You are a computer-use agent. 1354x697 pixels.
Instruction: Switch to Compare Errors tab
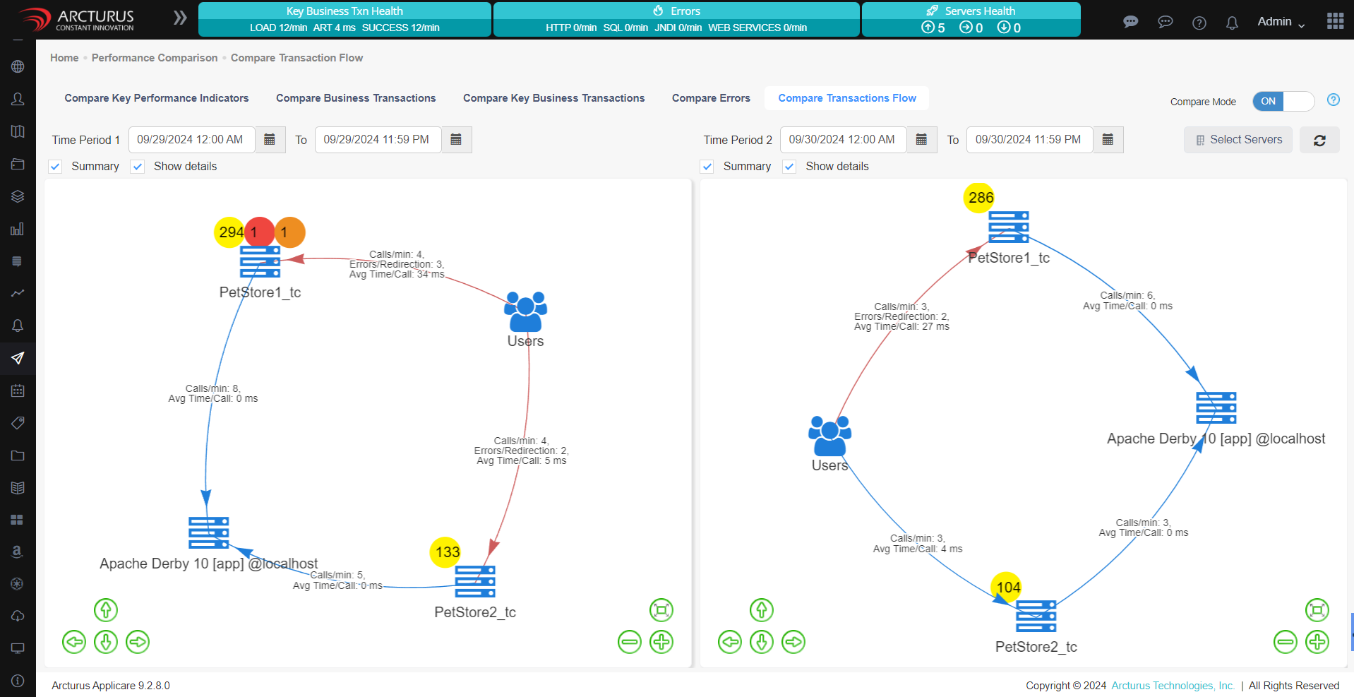tap(710, 98)
